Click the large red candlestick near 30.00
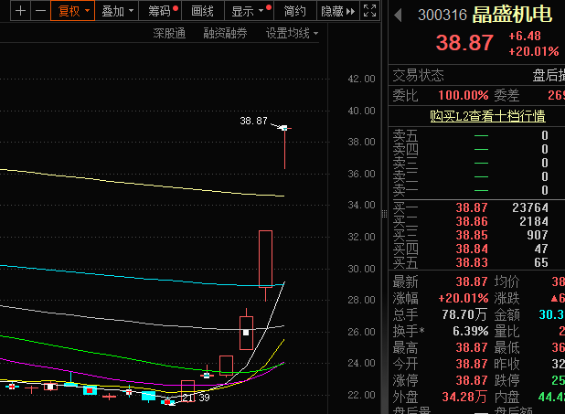 [265, 258]
